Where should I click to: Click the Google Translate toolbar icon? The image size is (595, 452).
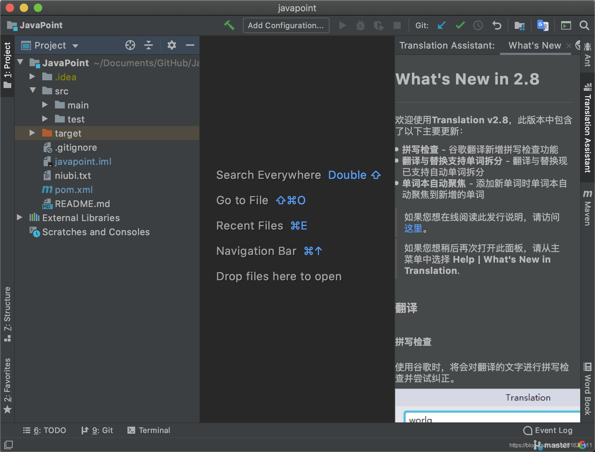(543, 25)
